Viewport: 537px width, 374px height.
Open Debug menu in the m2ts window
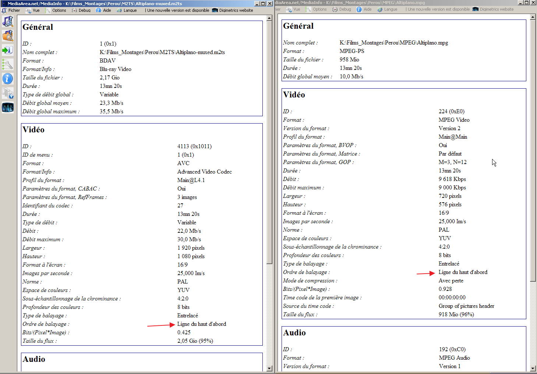[x=84, y=10]
